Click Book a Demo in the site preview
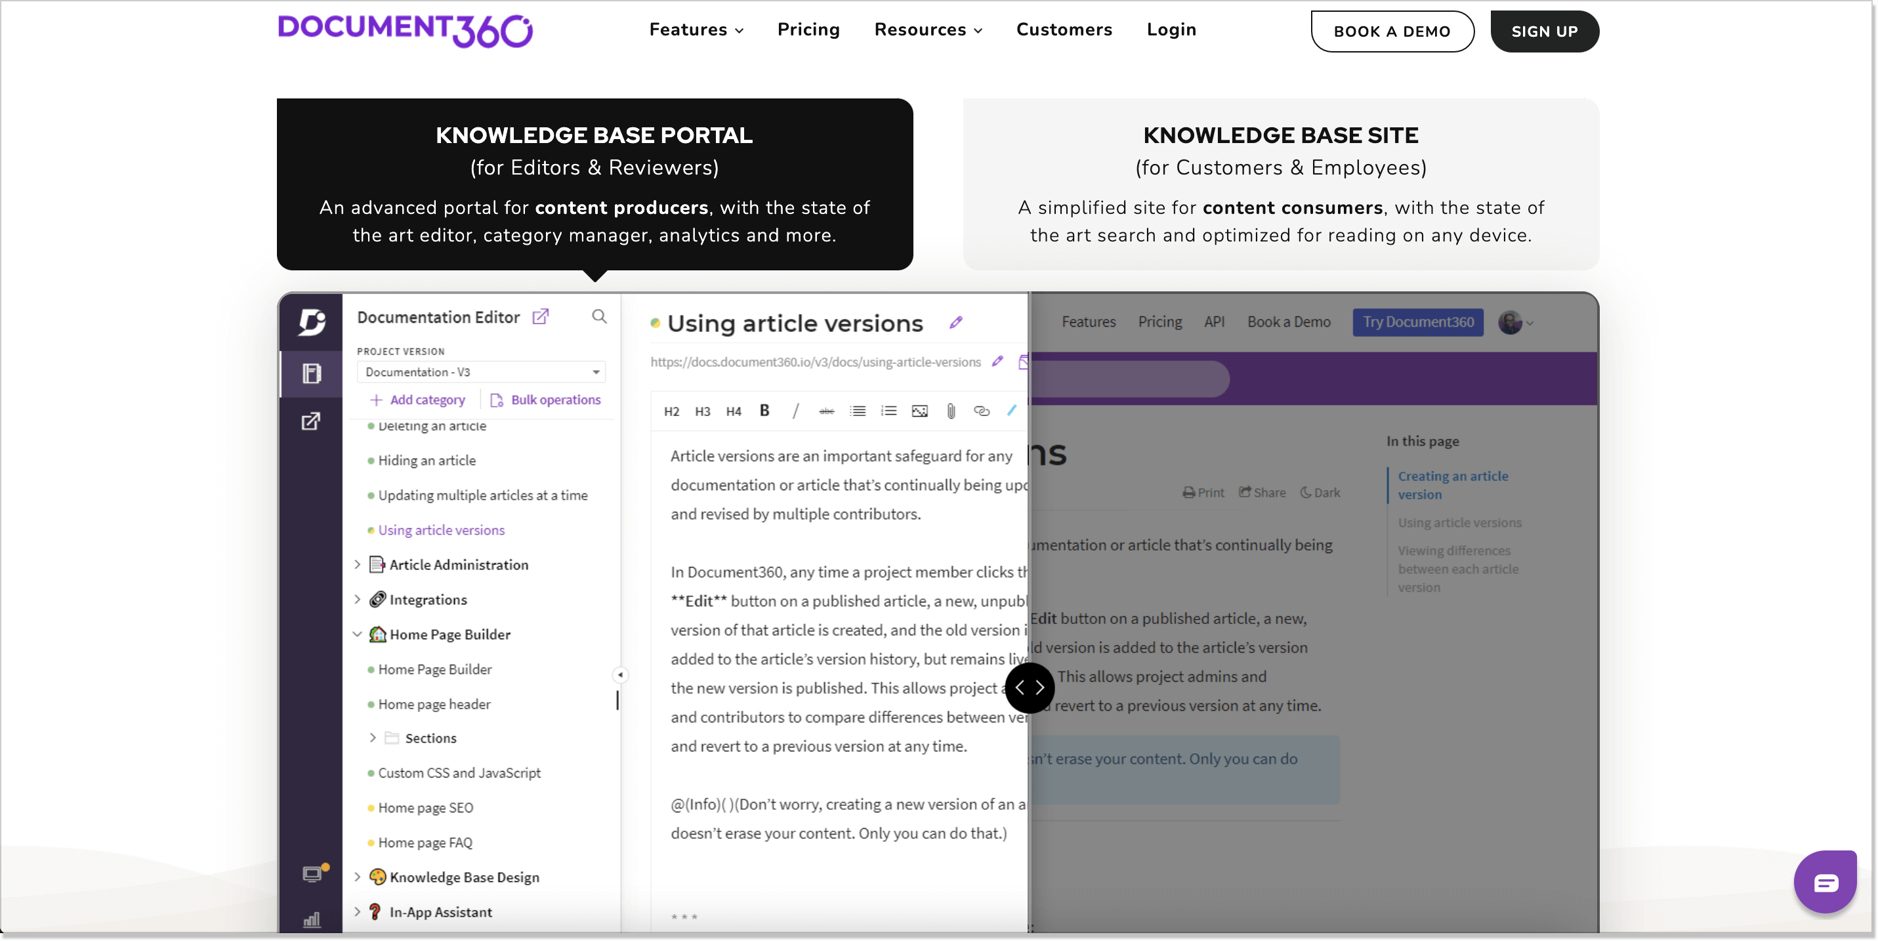This screenshot has width=1878, height=941. (x=1288, y=322)
